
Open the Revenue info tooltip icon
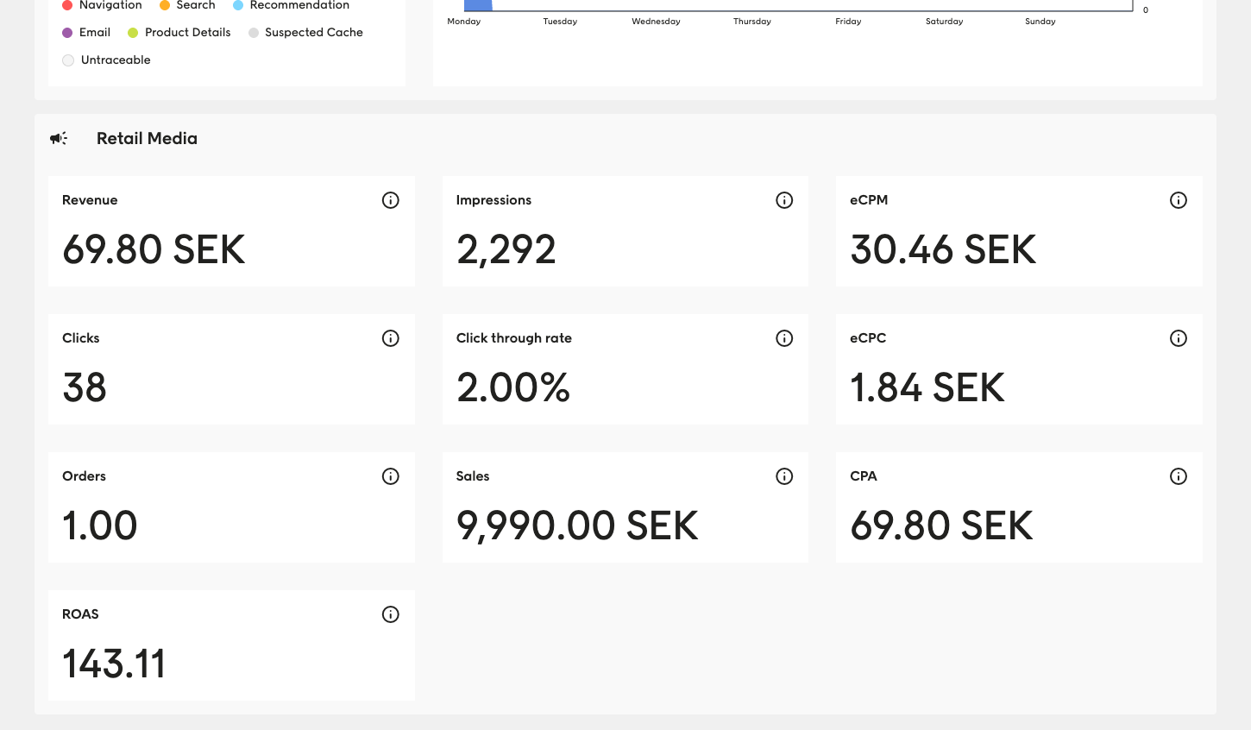(x=390, y=199)
